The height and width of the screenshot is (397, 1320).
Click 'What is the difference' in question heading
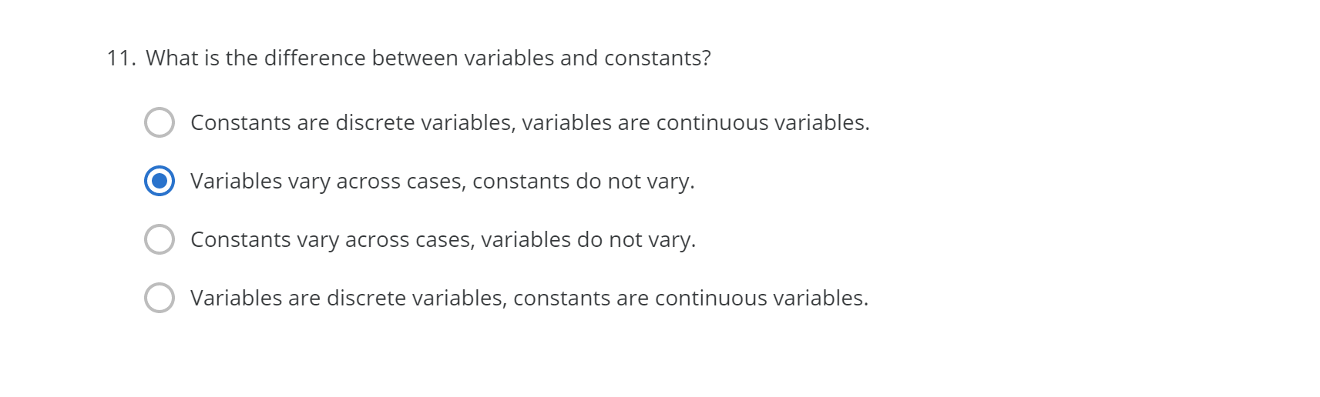pos(256,58)
